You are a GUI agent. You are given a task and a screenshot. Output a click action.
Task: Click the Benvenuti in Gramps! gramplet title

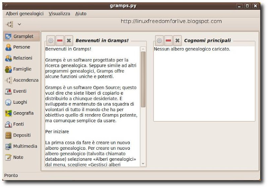point(102,41)
